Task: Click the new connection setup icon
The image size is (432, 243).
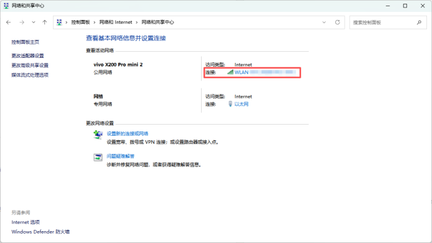Action: tap(98, 135)
